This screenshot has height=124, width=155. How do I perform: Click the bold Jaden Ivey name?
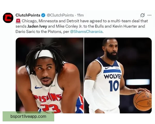tap(37, 26)
